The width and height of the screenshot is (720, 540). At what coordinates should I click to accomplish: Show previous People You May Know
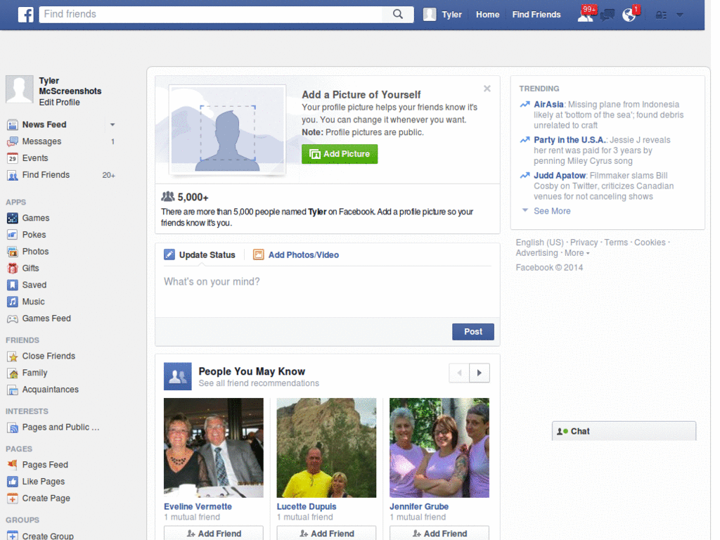point(459,373)
